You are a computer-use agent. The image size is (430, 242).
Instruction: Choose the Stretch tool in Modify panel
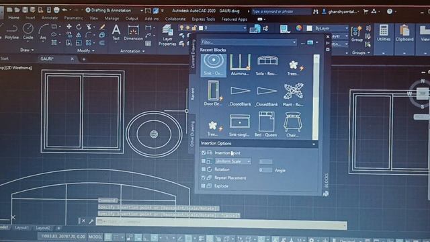coord(69,43)
